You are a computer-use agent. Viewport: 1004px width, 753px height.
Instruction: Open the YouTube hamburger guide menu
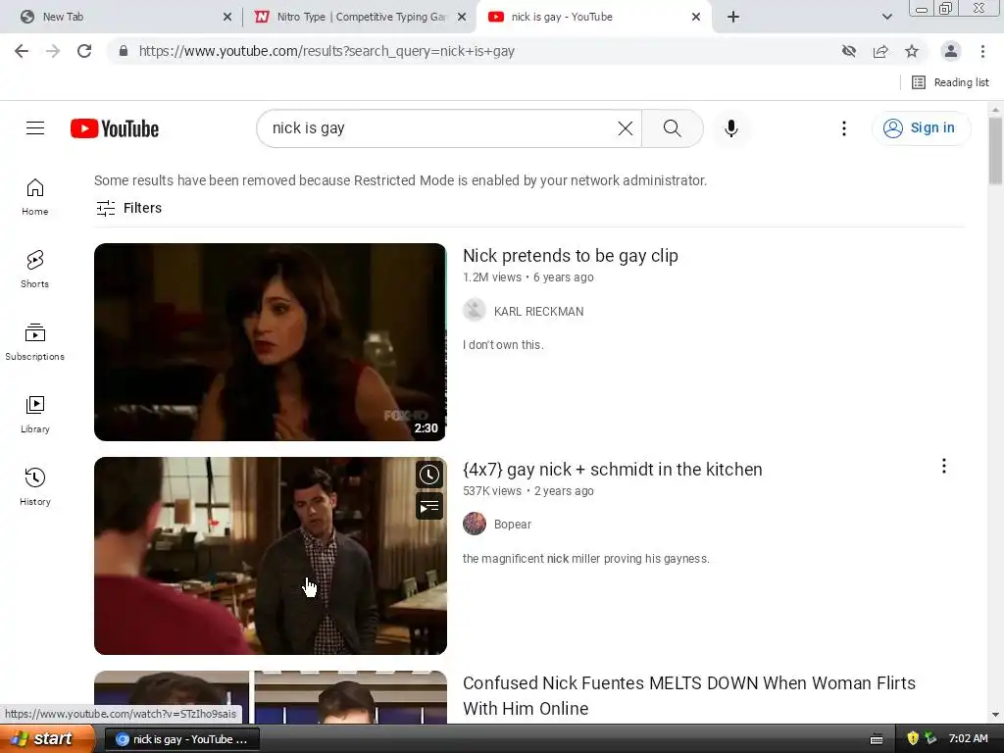tap(35, 128)
